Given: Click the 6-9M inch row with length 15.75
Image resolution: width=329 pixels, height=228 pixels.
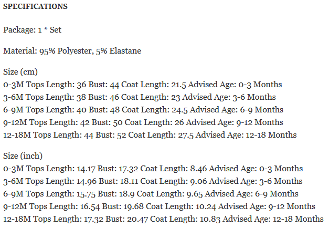Looking at the screenshot, I should 151,194.
